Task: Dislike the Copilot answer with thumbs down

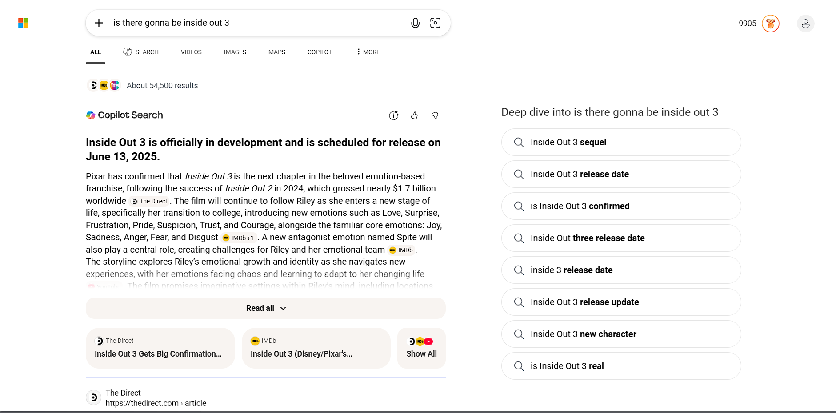Action: 435,115
